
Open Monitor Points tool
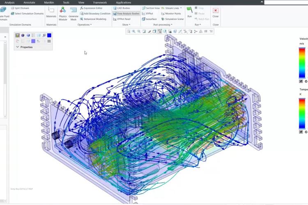[171, 14]
